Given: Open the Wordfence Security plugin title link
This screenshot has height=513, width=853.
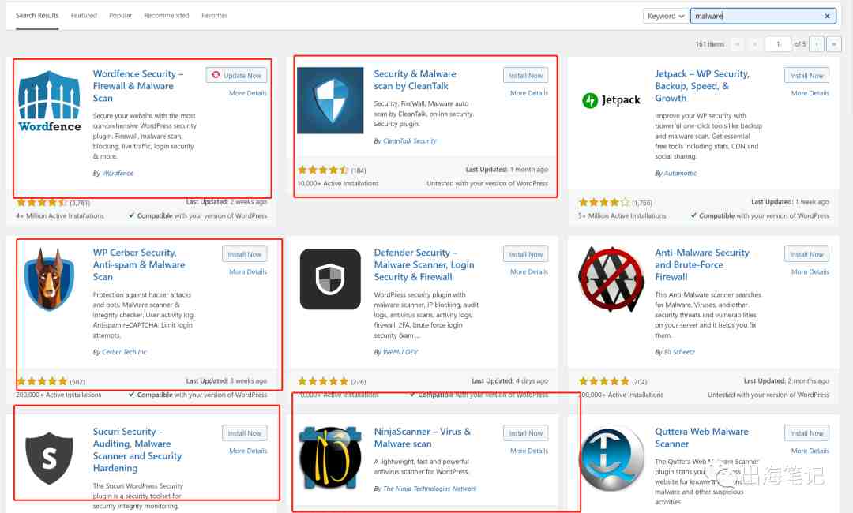Looking at the screenshot, I should point(137,86).
